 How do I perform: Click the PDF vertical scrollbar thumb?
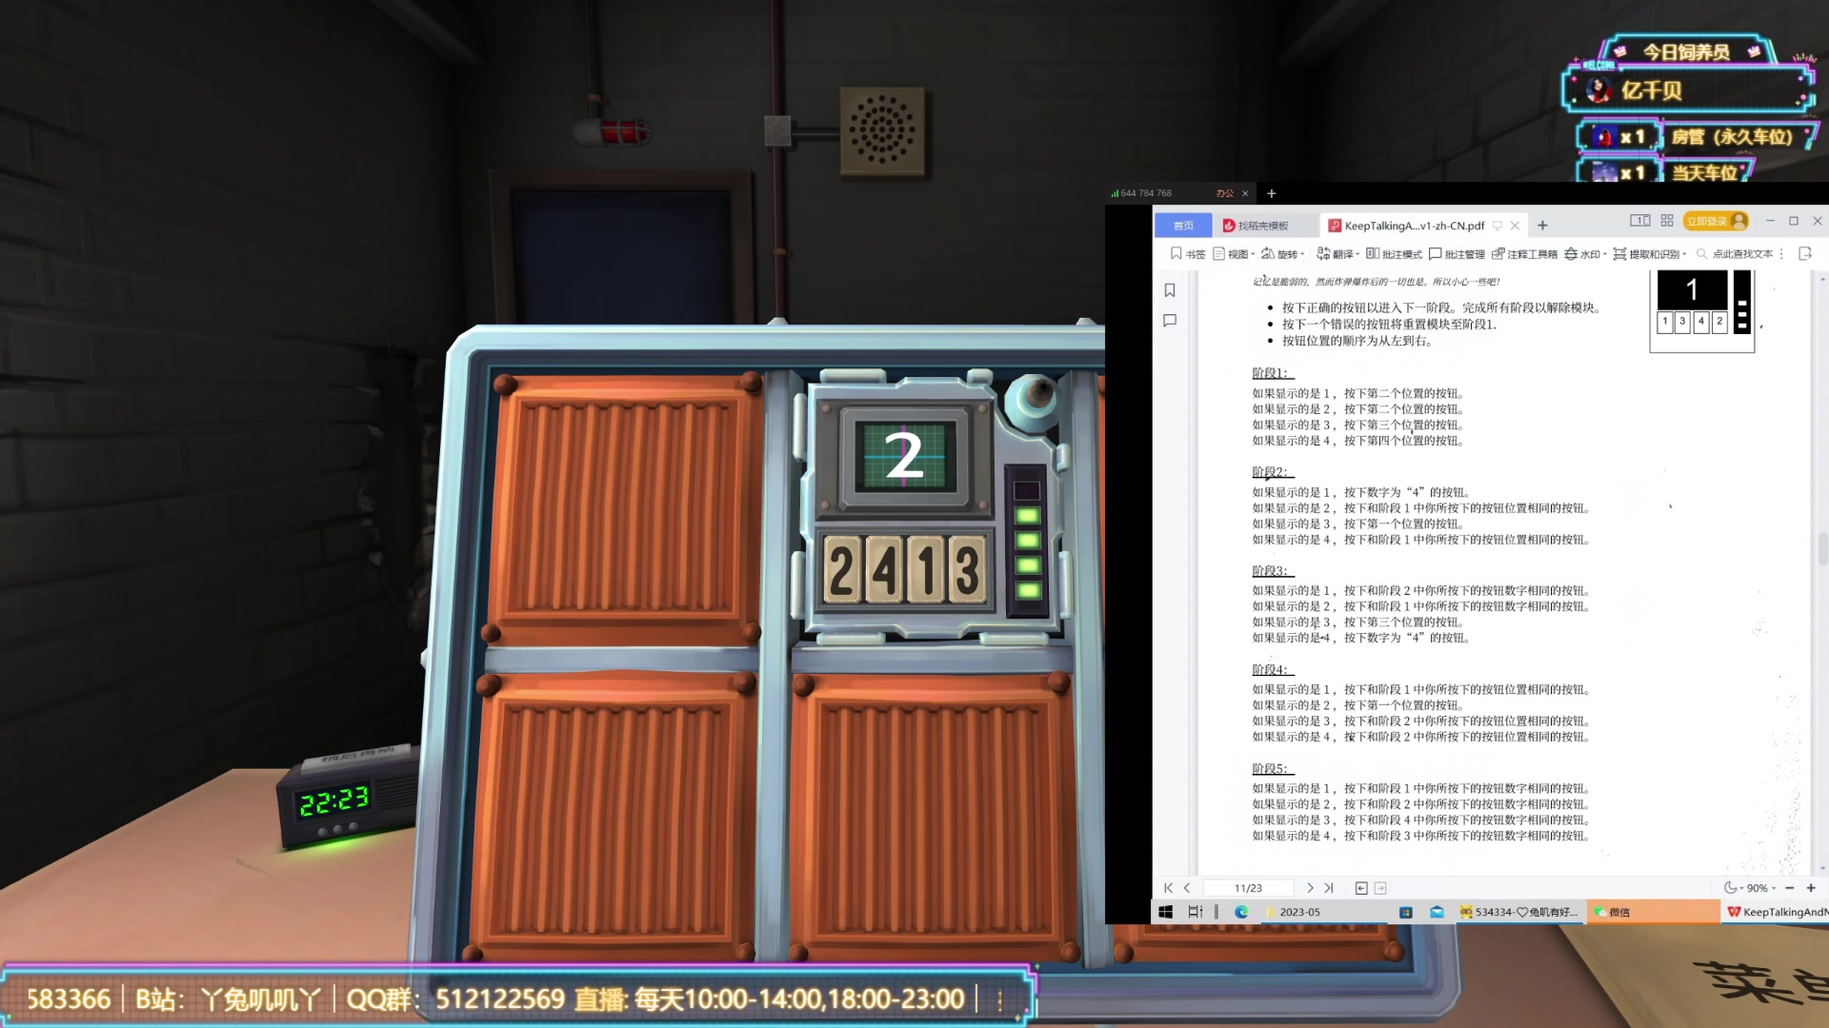pyautogui.click(x=1823, y=548)
